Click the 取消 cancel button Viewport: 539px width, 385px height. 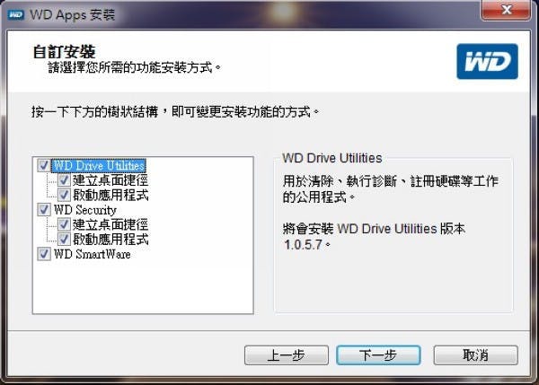coord(476,355)
